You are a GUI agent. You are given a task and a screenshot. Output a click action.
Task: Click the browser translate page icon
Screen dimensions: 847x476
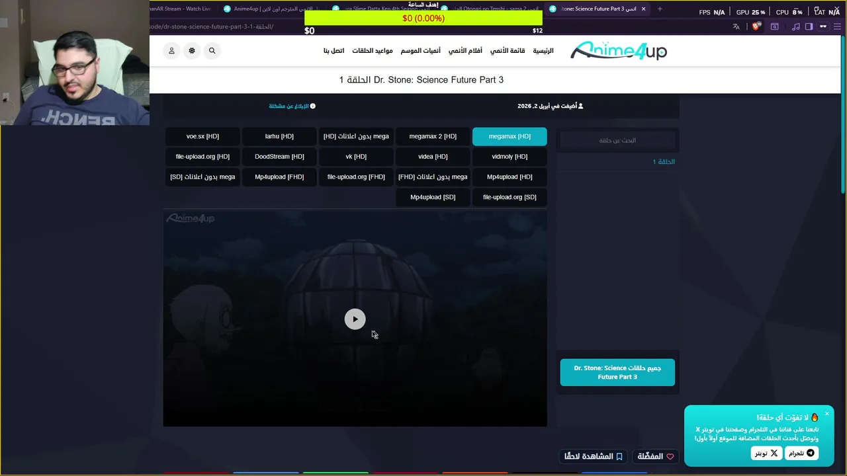pos(736,27)
